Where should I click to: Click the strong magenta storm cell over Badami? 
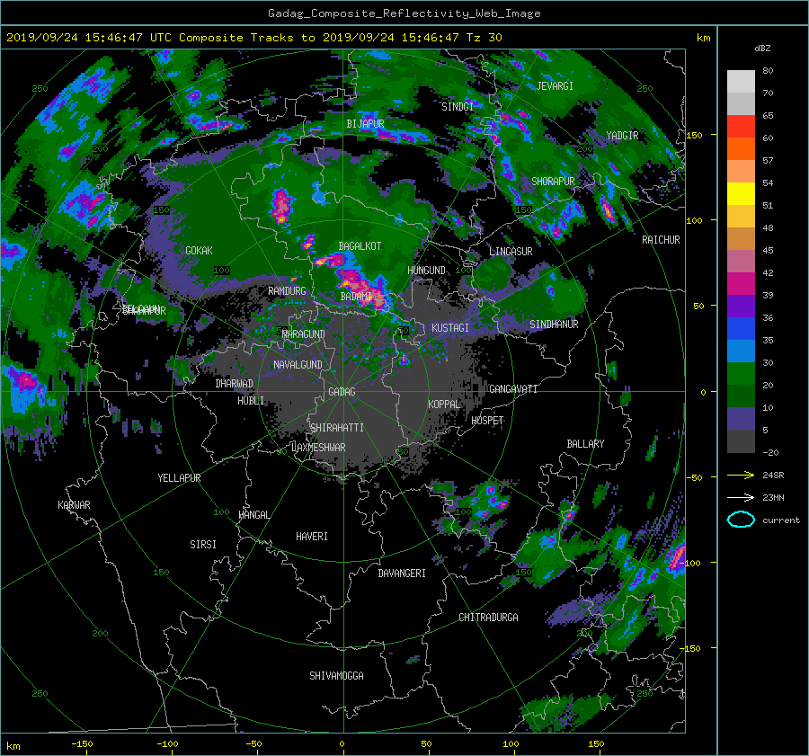(x=364, y=290)
